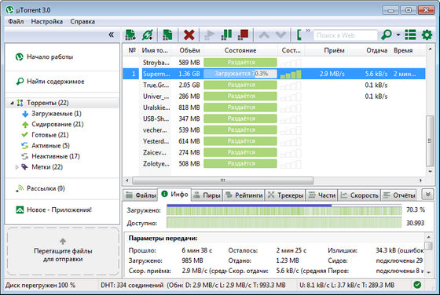
Task: Open the Настройка menu
Action: click(47, 21)
